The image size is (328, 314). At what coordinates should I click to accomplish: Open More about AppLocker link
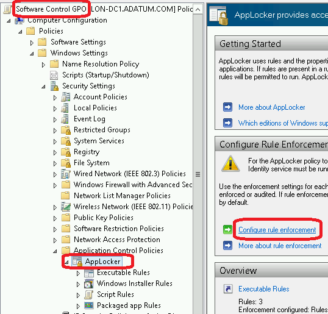click(x=271, y=107)
